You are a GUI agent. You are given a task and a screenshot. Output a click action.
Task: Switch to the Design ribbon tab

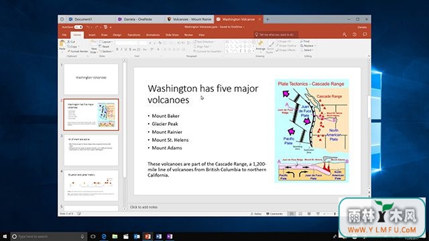click(x=117, y=35)
